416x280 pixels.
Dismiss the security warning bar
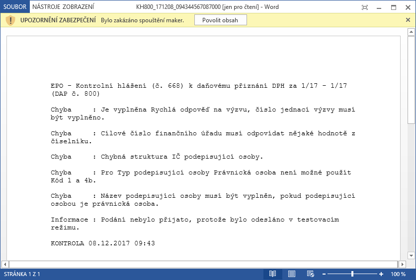[x=408, y=20]
